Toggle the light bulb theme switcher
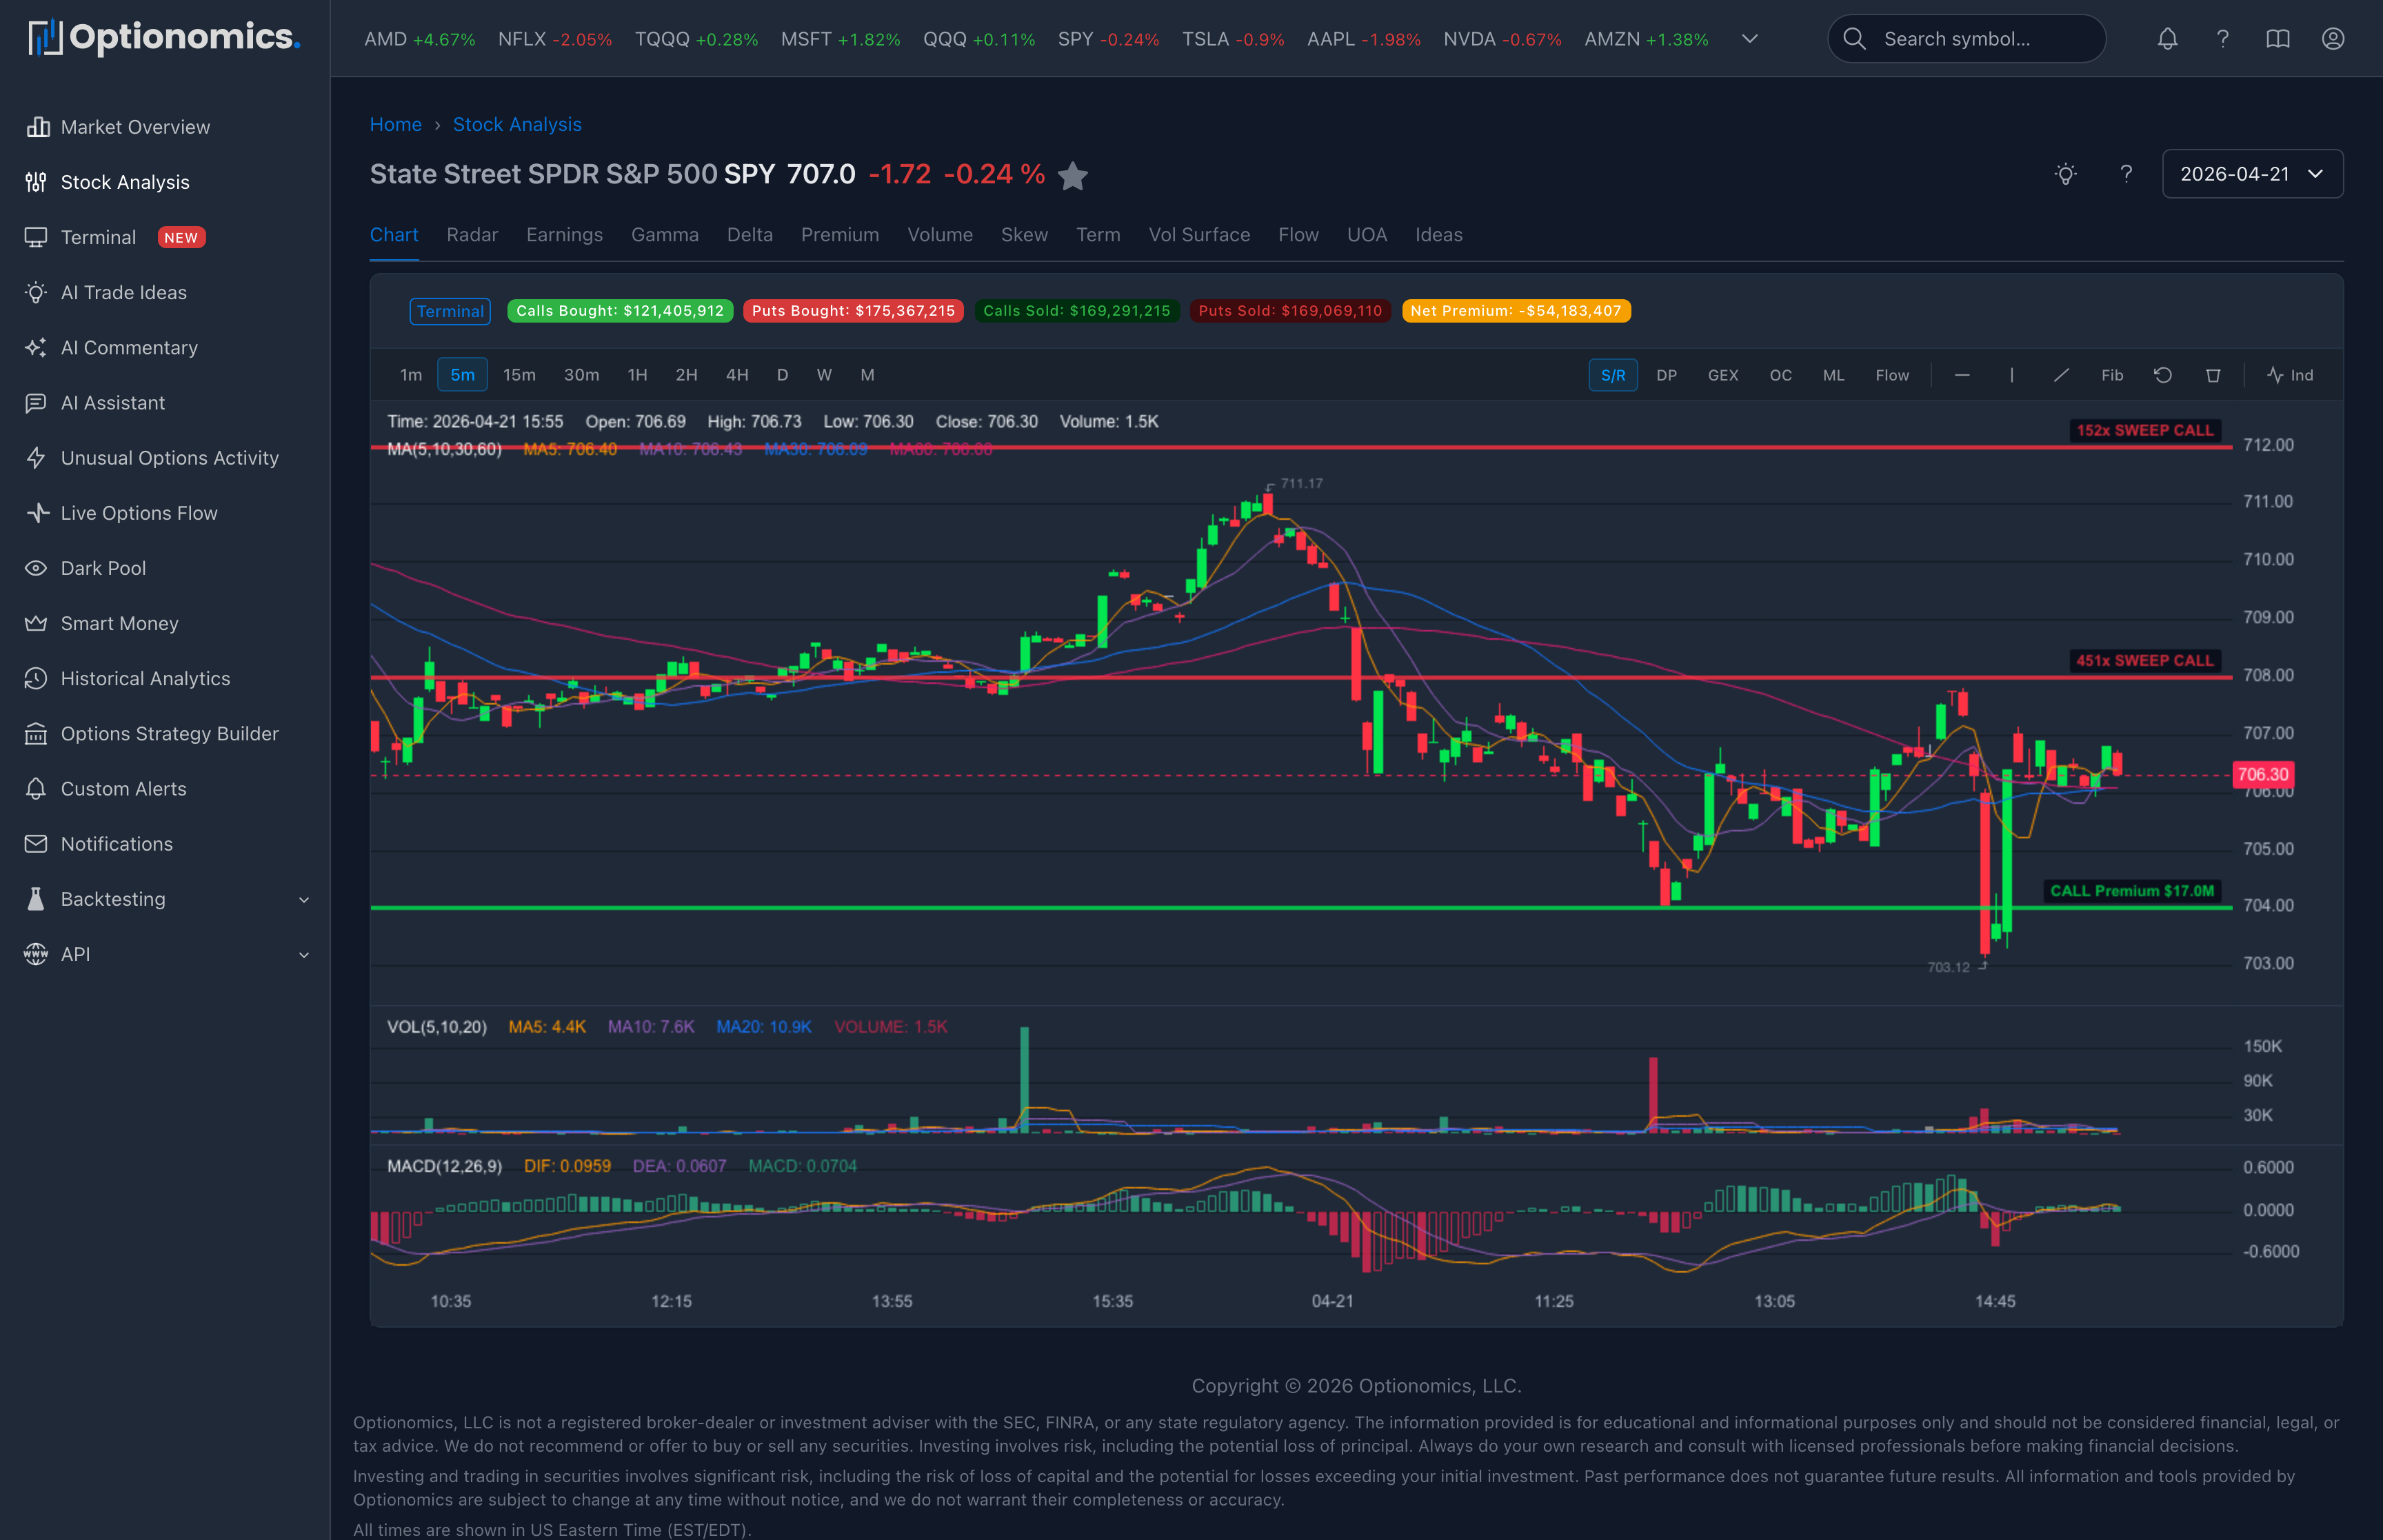 coord(2065,174)
